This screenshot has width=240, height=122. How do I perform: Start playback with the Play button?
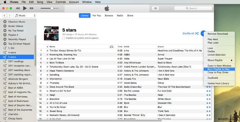pyautogui.click(x=25, y=8)
